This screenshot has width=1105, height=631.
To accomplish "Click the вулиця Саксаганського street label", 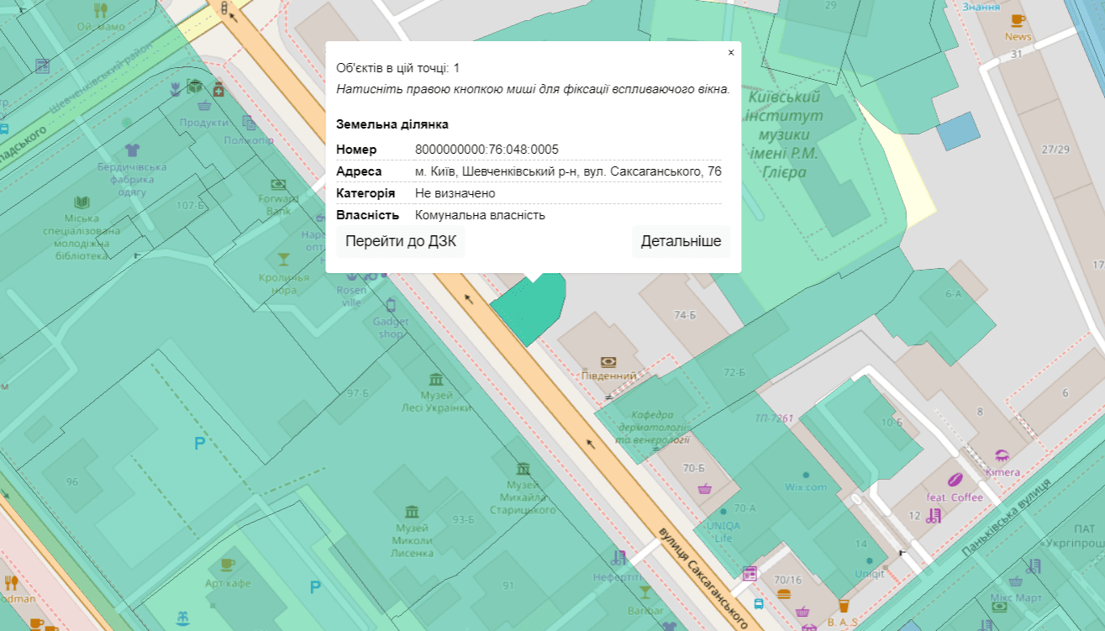I will (702, 576).
